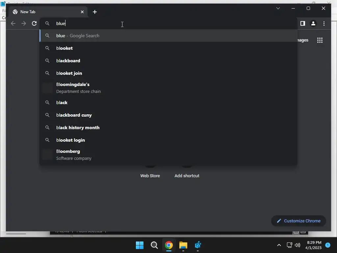Reload the page with the refresh icon
Viewport: 337px width, 253px height.
click(x=34, y=23)
